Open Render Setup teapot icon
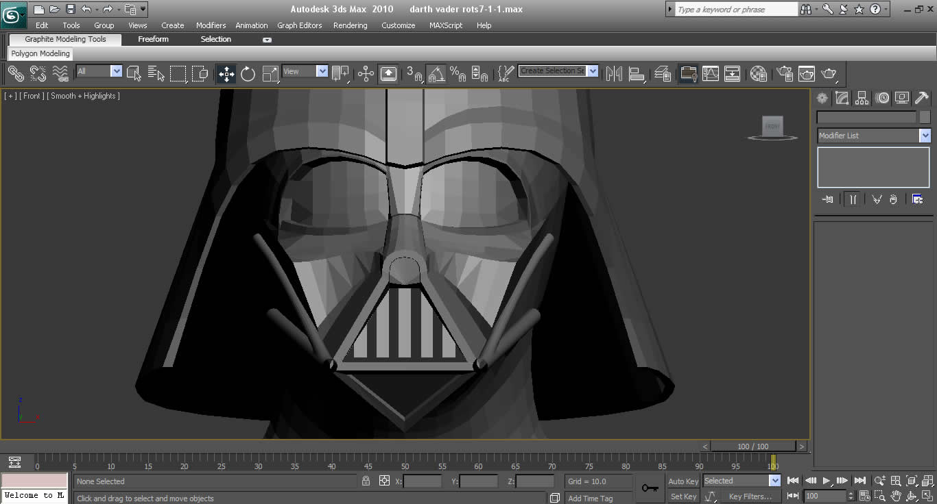 pos(784,73)
